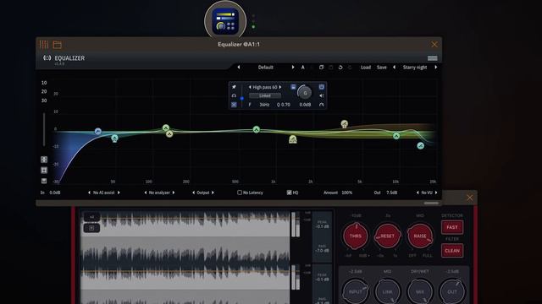This screenshot has height=304, width=542.
Task: Click the top grid icon left of EQ graph
Action: coord(44,160)
